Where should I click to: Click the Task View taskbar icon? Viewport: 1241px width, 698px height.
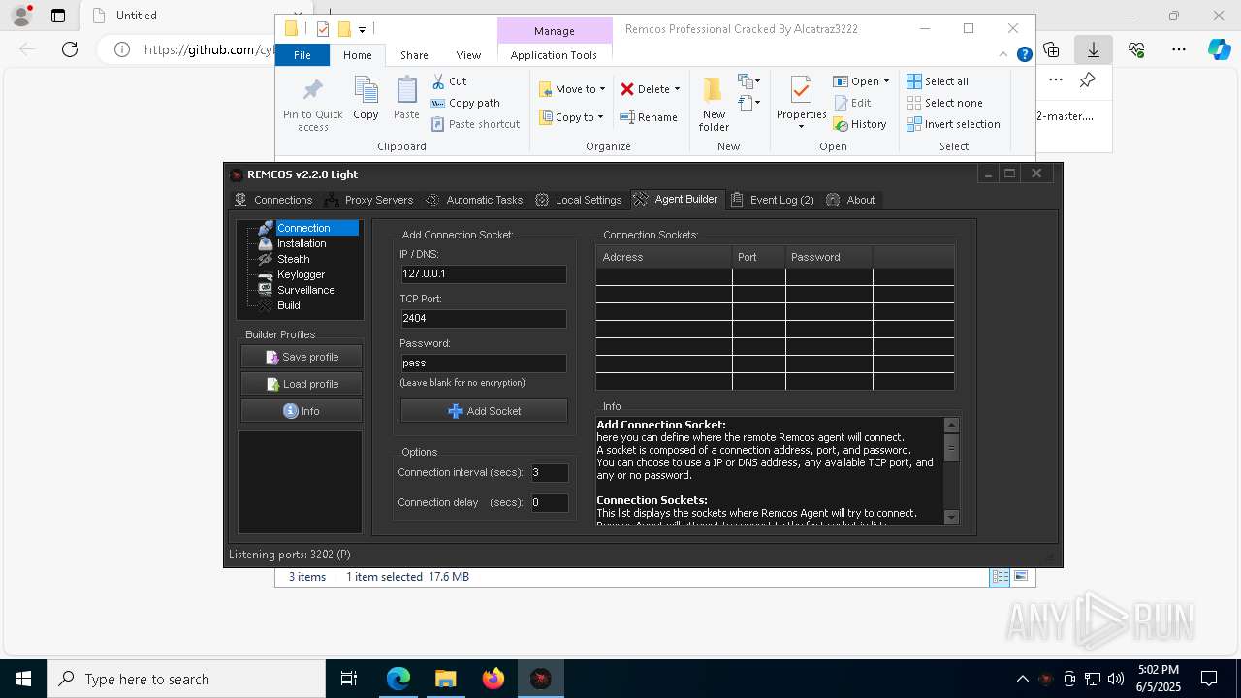click(349, 679)
